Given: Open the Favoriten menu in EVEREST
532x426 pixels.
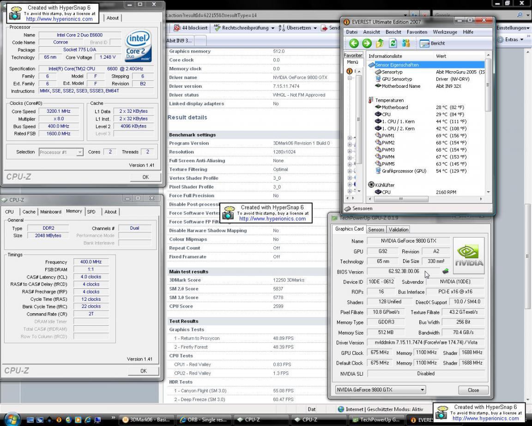Looking at the screenshot, I should tap(417, 32).
